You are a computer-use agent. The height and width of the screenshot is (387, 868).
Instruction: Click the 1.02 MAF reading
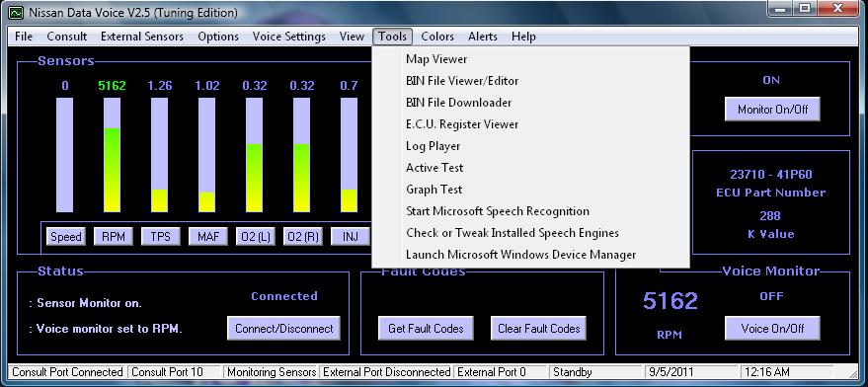tap(207, 86)
